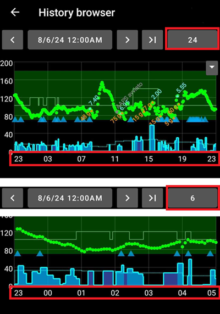This screenshot has height=314, width=220.
Task: Open date picker in lower 8/6/24 12:00AM button
Action: (x=70, y=198)
